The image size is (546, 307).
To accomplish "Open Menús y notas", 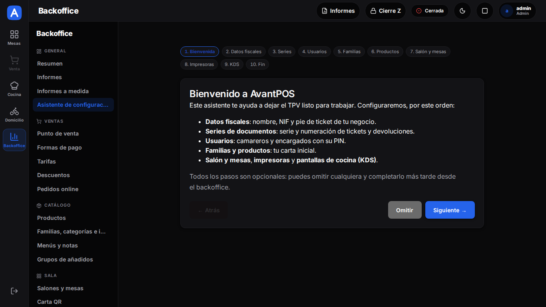I will click(x=73, y=245).
